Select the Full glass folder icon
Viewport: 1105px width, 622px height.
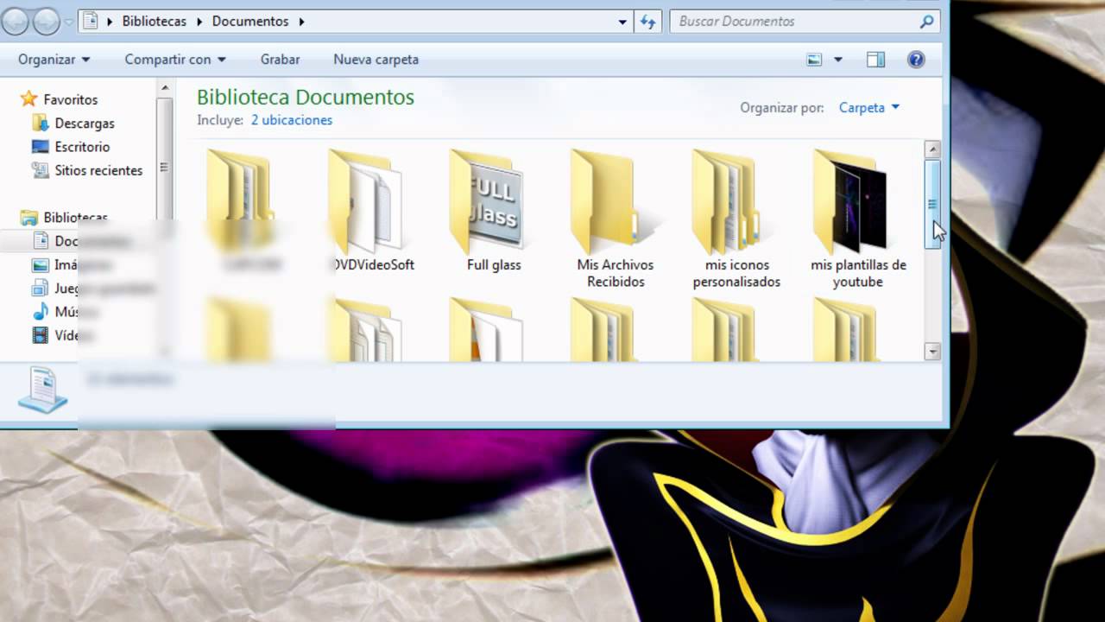pyautogui.click(x=485, y=203)
